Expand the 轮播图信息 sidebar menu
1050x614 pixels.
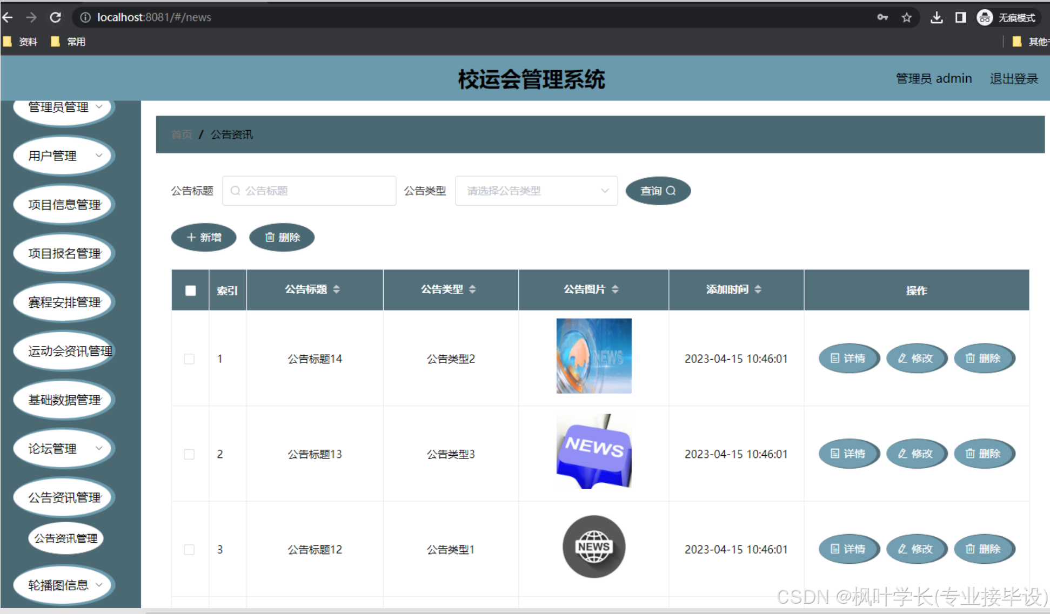coord(64,585)
